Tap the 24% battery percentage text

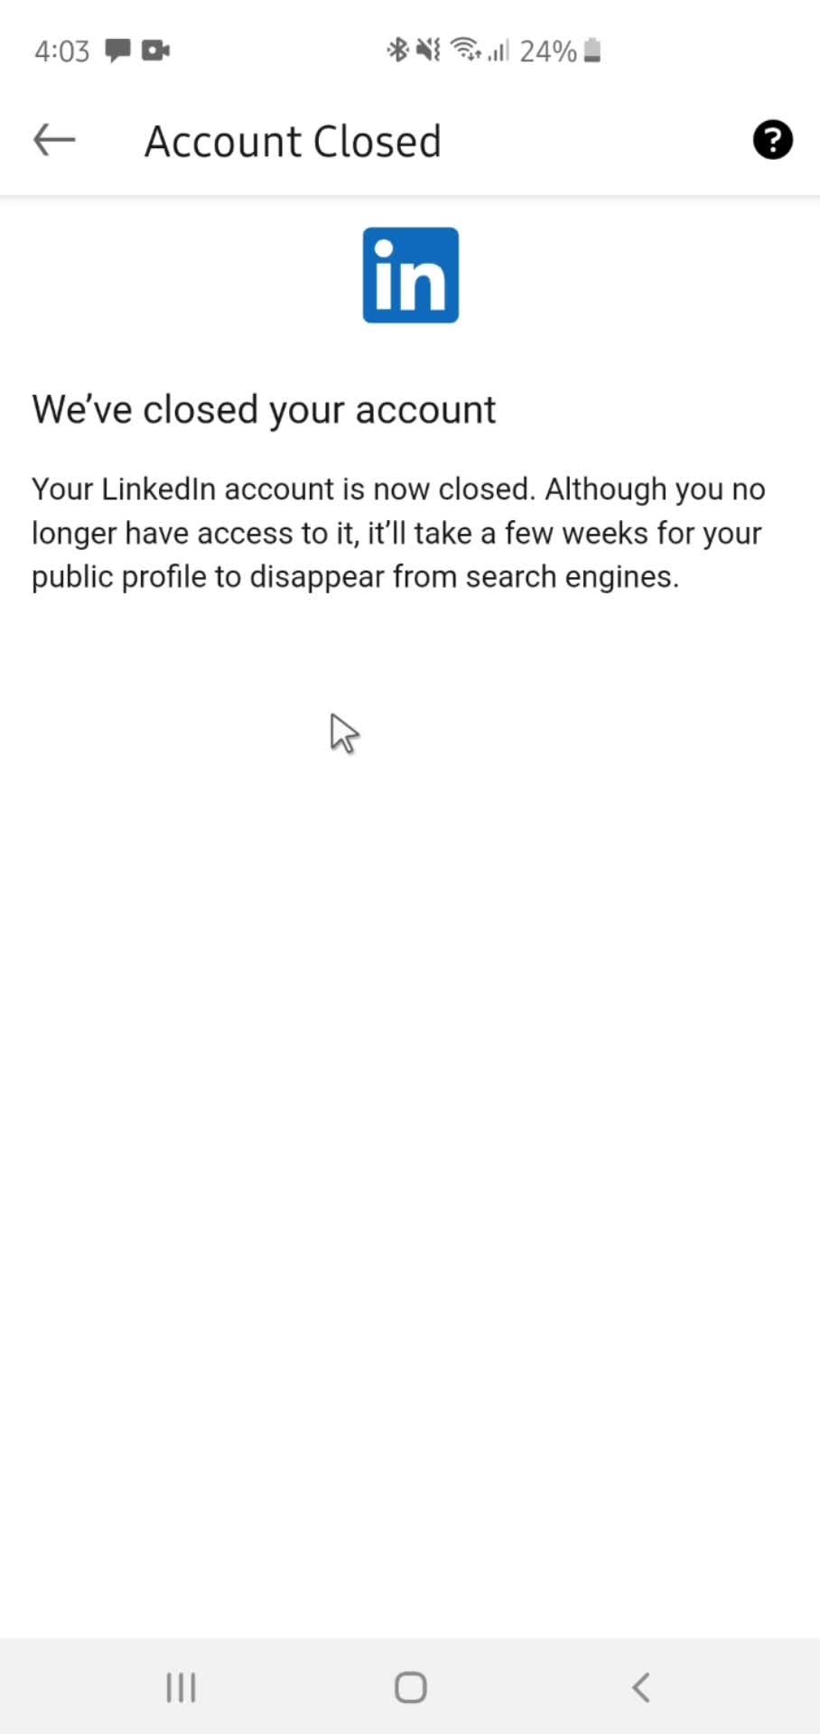tap(548, 51)
